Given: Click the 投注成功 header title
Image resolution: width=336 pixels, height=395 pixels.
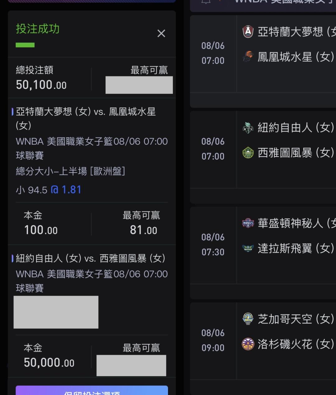Looking at the screenshot, I should [38, 29].
